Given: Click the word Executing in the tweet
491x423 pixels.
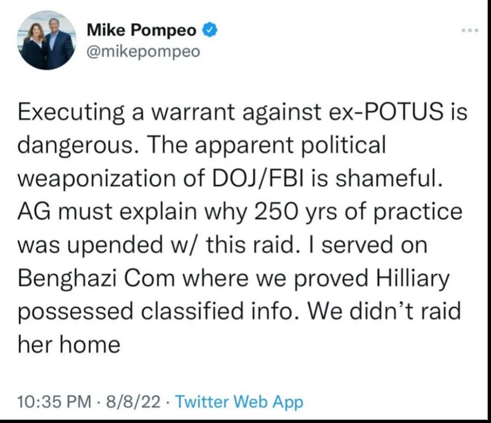Looking at the screenshot, I should pos(71,112).
